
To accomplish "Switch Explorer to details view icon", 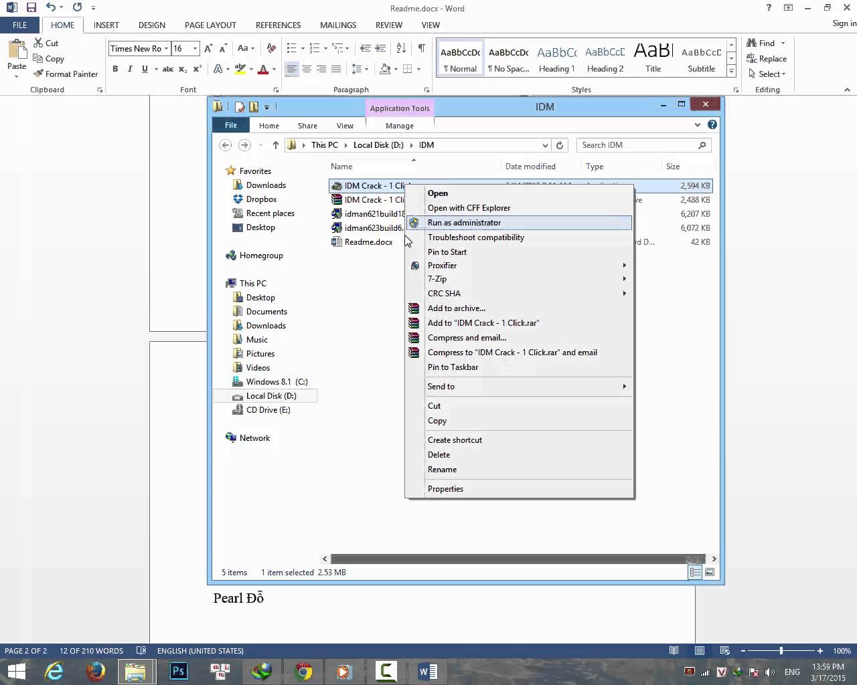I will pos(695,572).
